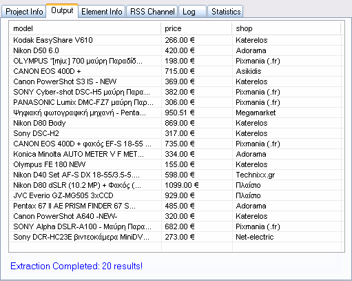The width and height of the screenshot is (352, 281).
Task: Select the JVC Everio GZ-MG505 3xCCD row
Action: pos(175,195)
